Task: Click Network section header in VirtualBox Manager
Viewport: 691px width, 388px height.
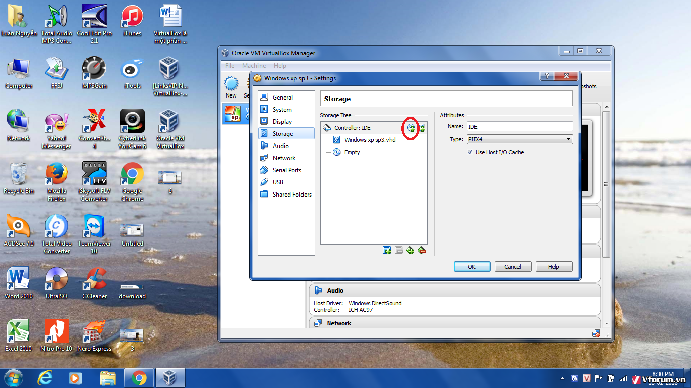Action: (x=455, y=323)
